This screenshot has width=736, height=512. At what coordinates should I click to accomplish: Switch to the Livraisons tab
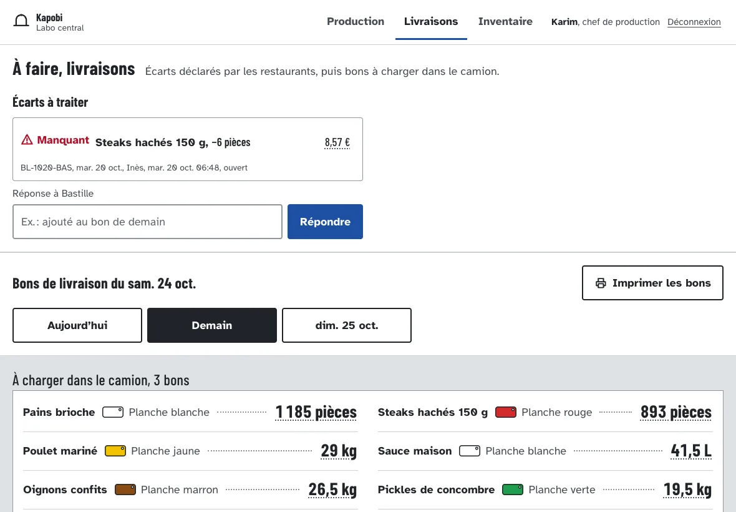431,22
